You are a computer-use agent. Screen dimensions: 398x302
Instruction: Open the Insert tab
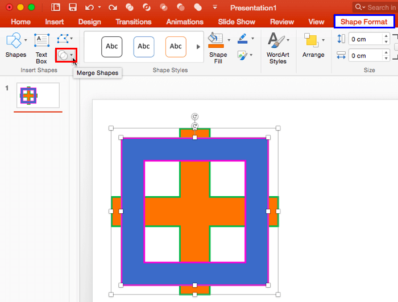tap(55, 22)
